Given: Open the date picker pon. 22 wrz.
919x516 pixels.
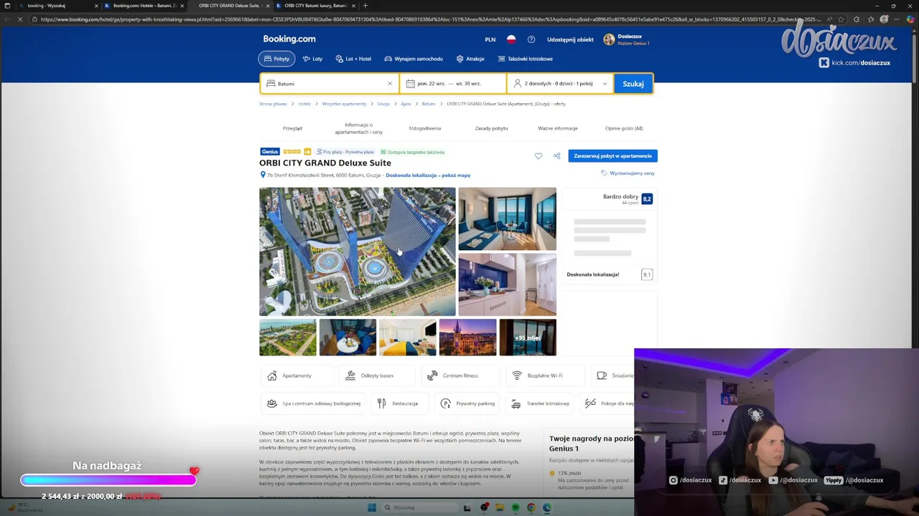Looking at the screenshot, I should [453, 83].
